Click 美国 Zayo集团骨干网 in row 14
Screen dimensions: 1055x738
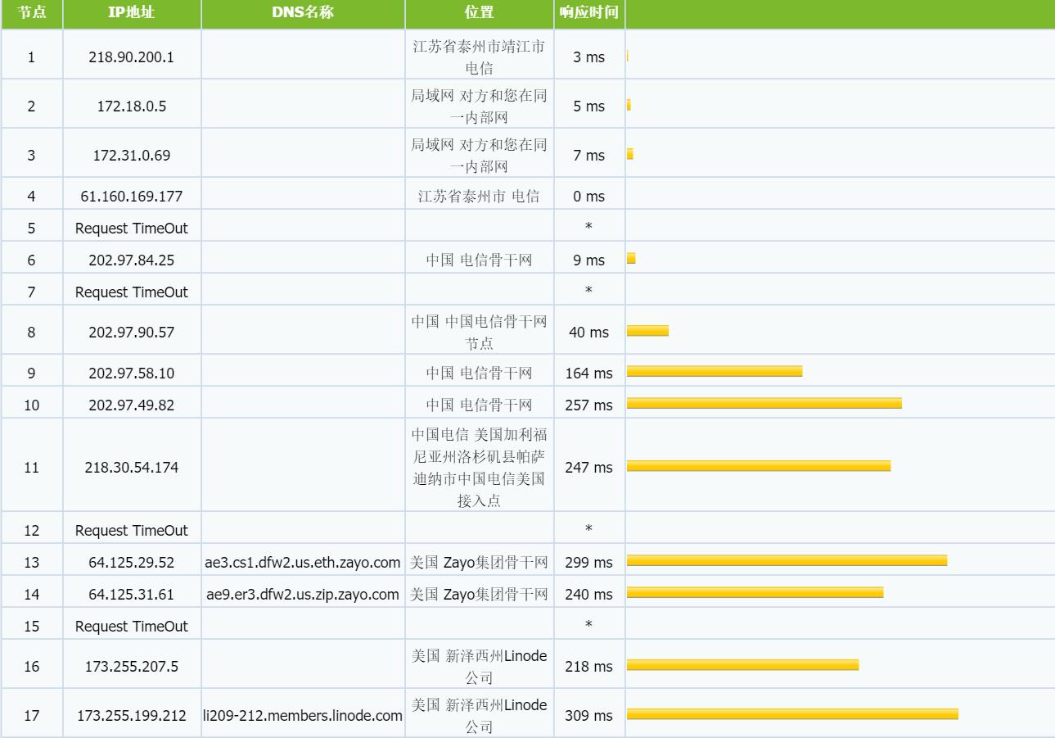click(479, 595)
